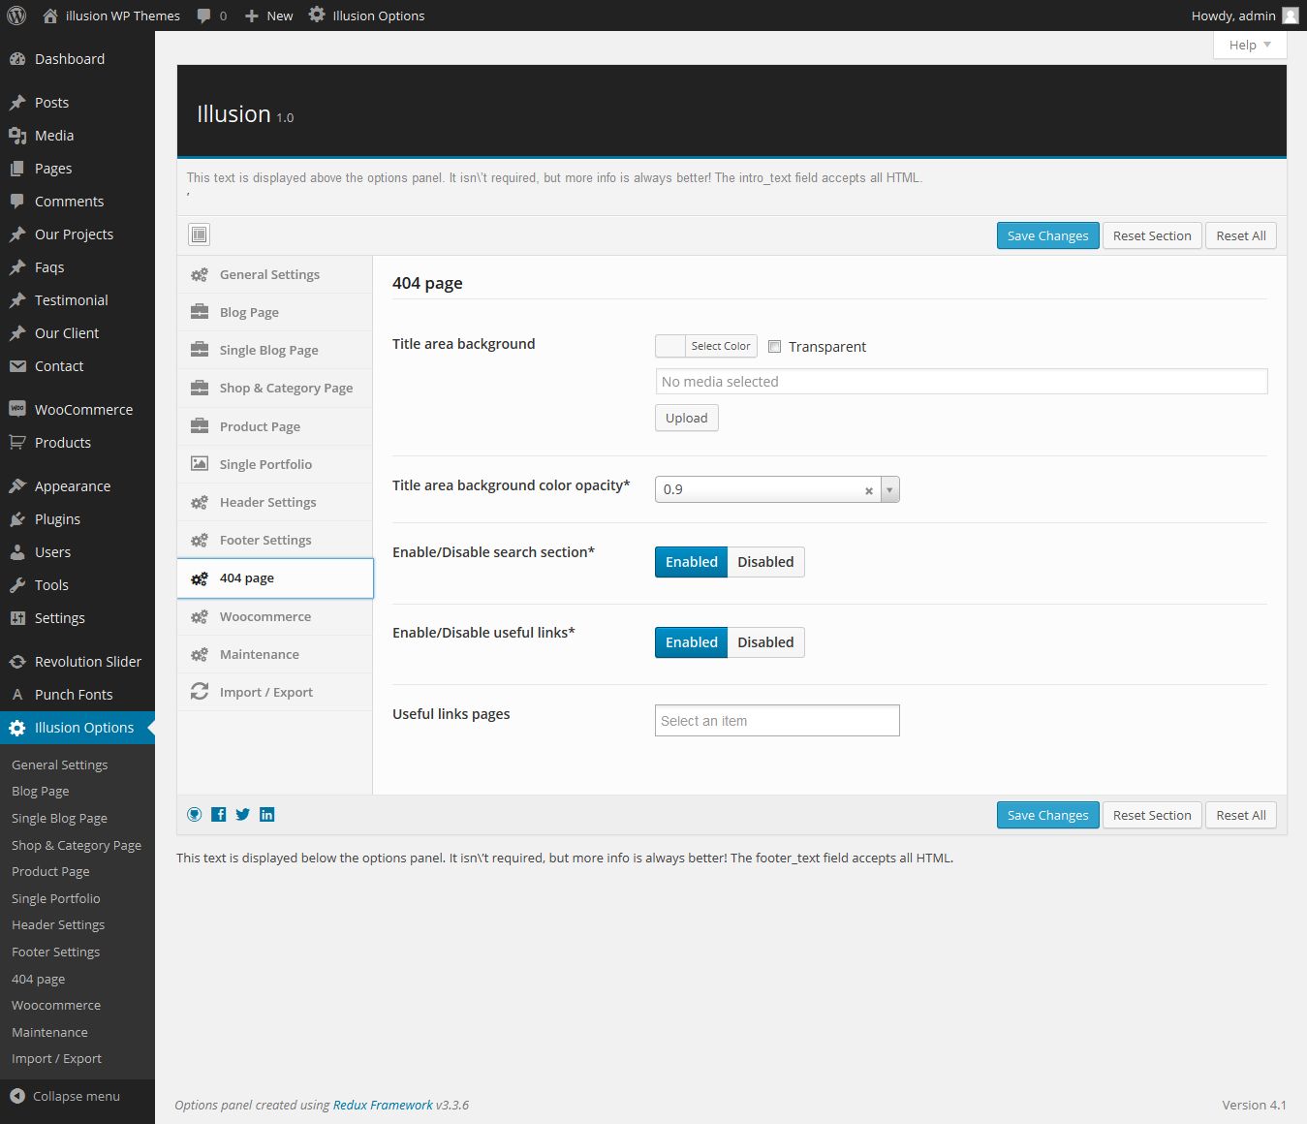Open the GitHub icon in the panel footer
Viewport: 1307px width, 1124px height.
click(195, 815)
